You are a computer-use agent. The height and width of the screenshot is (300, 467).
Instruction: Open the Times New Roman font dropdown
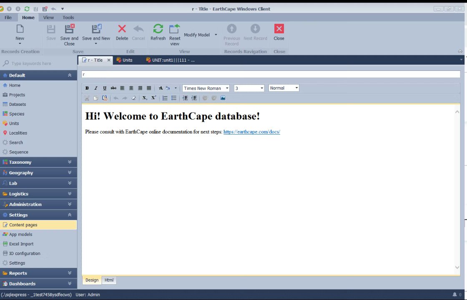pyautogui.click(x=227, y=88)
